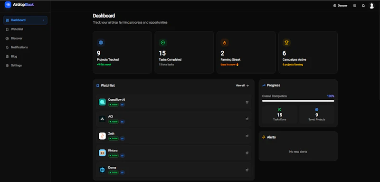Image resolution: width=380 pixels, height=182 pixels.
Task: Click the '15 total tasks' text
Action: click(x=166, y=65)
